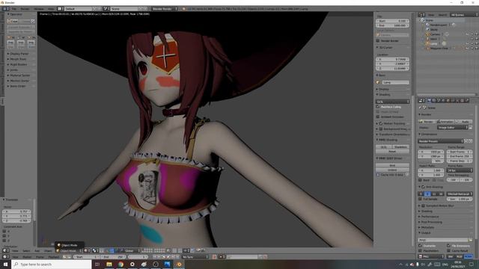Screen dimensions: 479x269
Task: Open the Scene selector field
Action: point(123,9)
